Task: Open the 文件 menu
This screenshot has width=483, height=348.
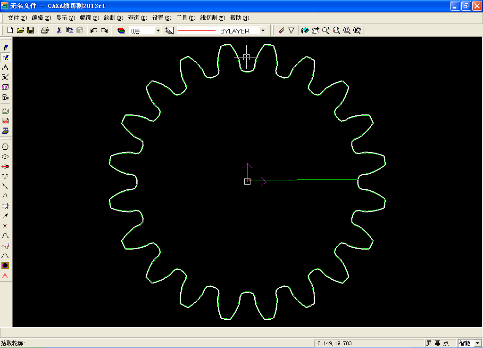Action: [x=17, y=18]
